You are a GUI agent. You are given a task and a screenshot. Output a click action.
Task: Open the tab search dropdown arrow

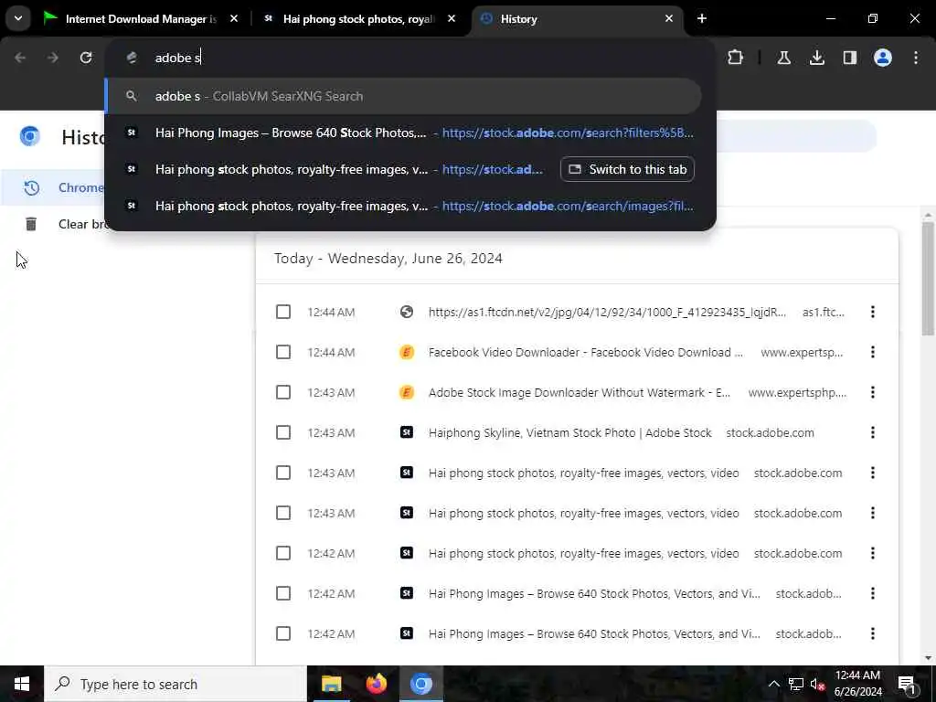tap(18, 18)
